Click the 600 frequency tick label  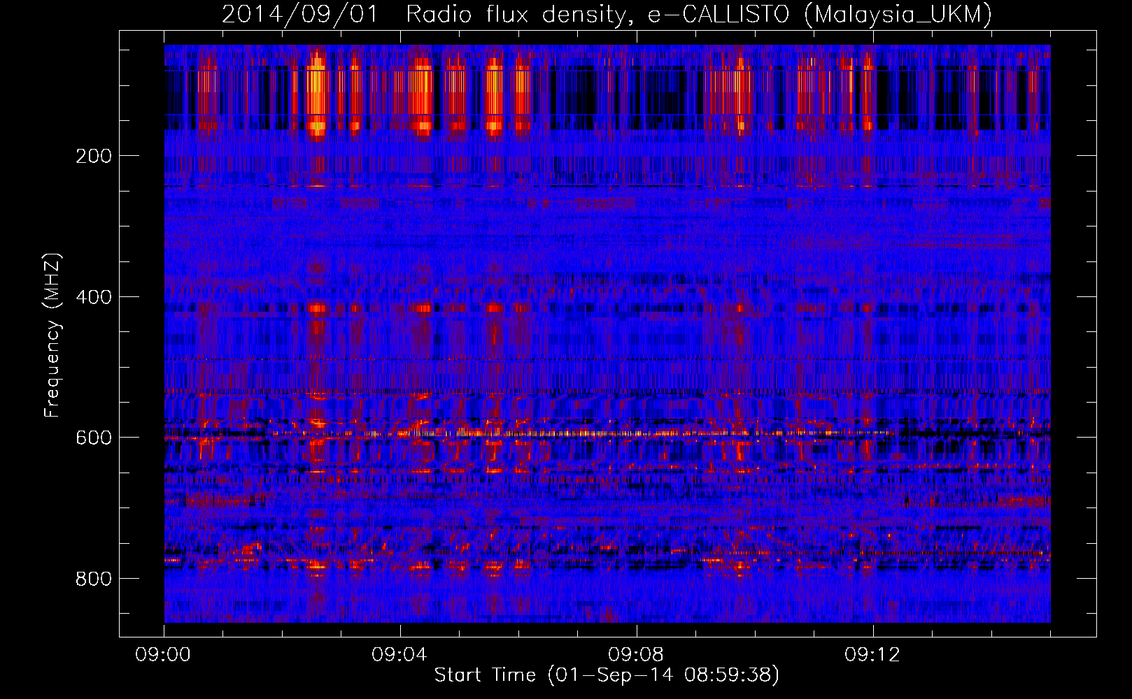pos(93,438)
